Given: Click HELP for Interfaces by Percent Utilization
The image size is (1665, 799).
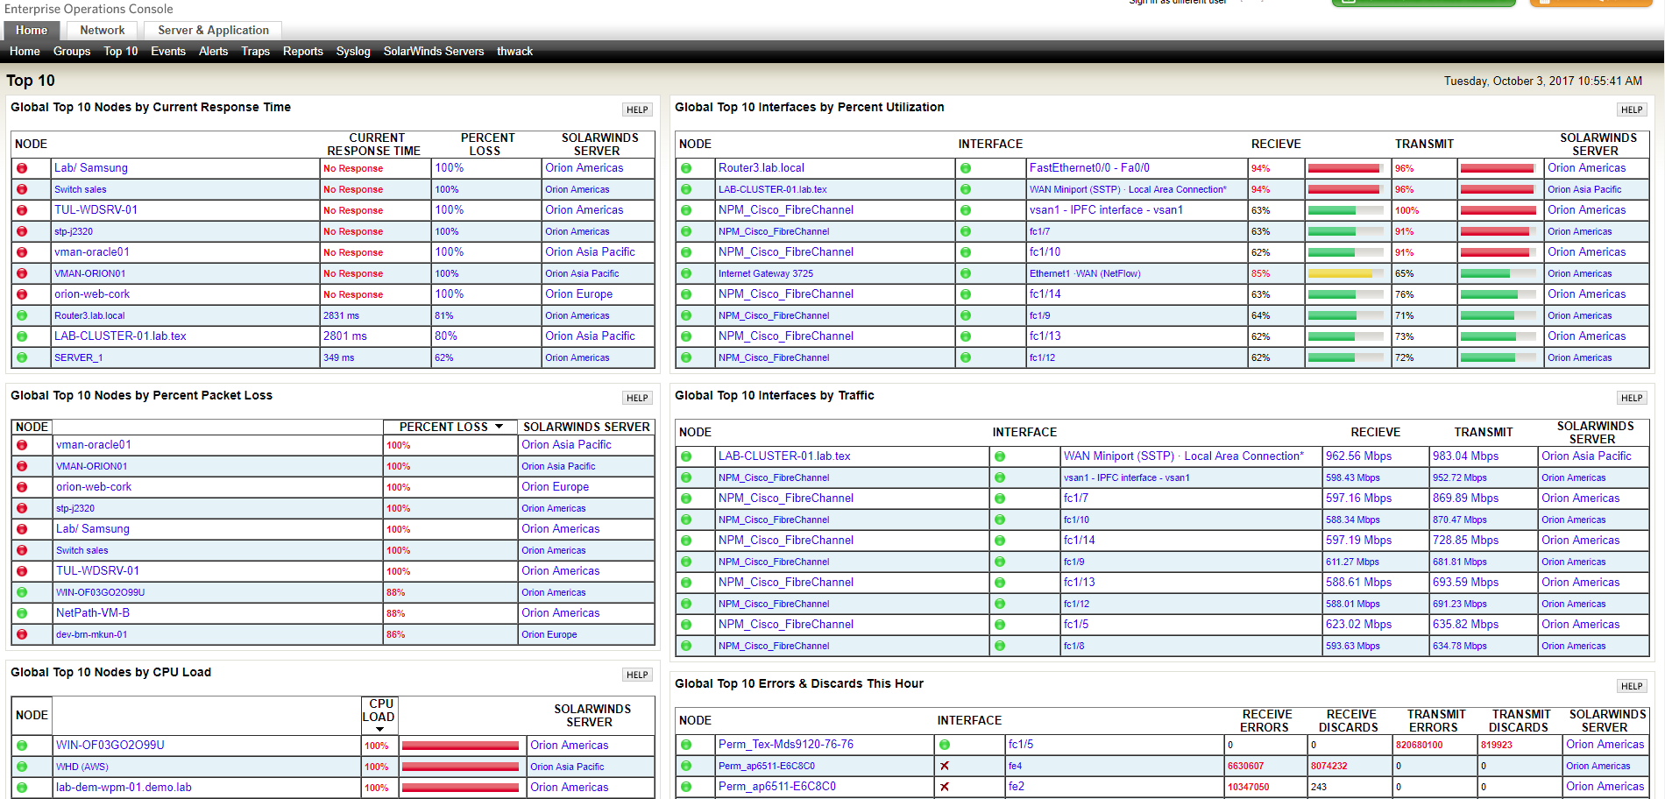Looking at the screenshot, I should point(1632,110).
